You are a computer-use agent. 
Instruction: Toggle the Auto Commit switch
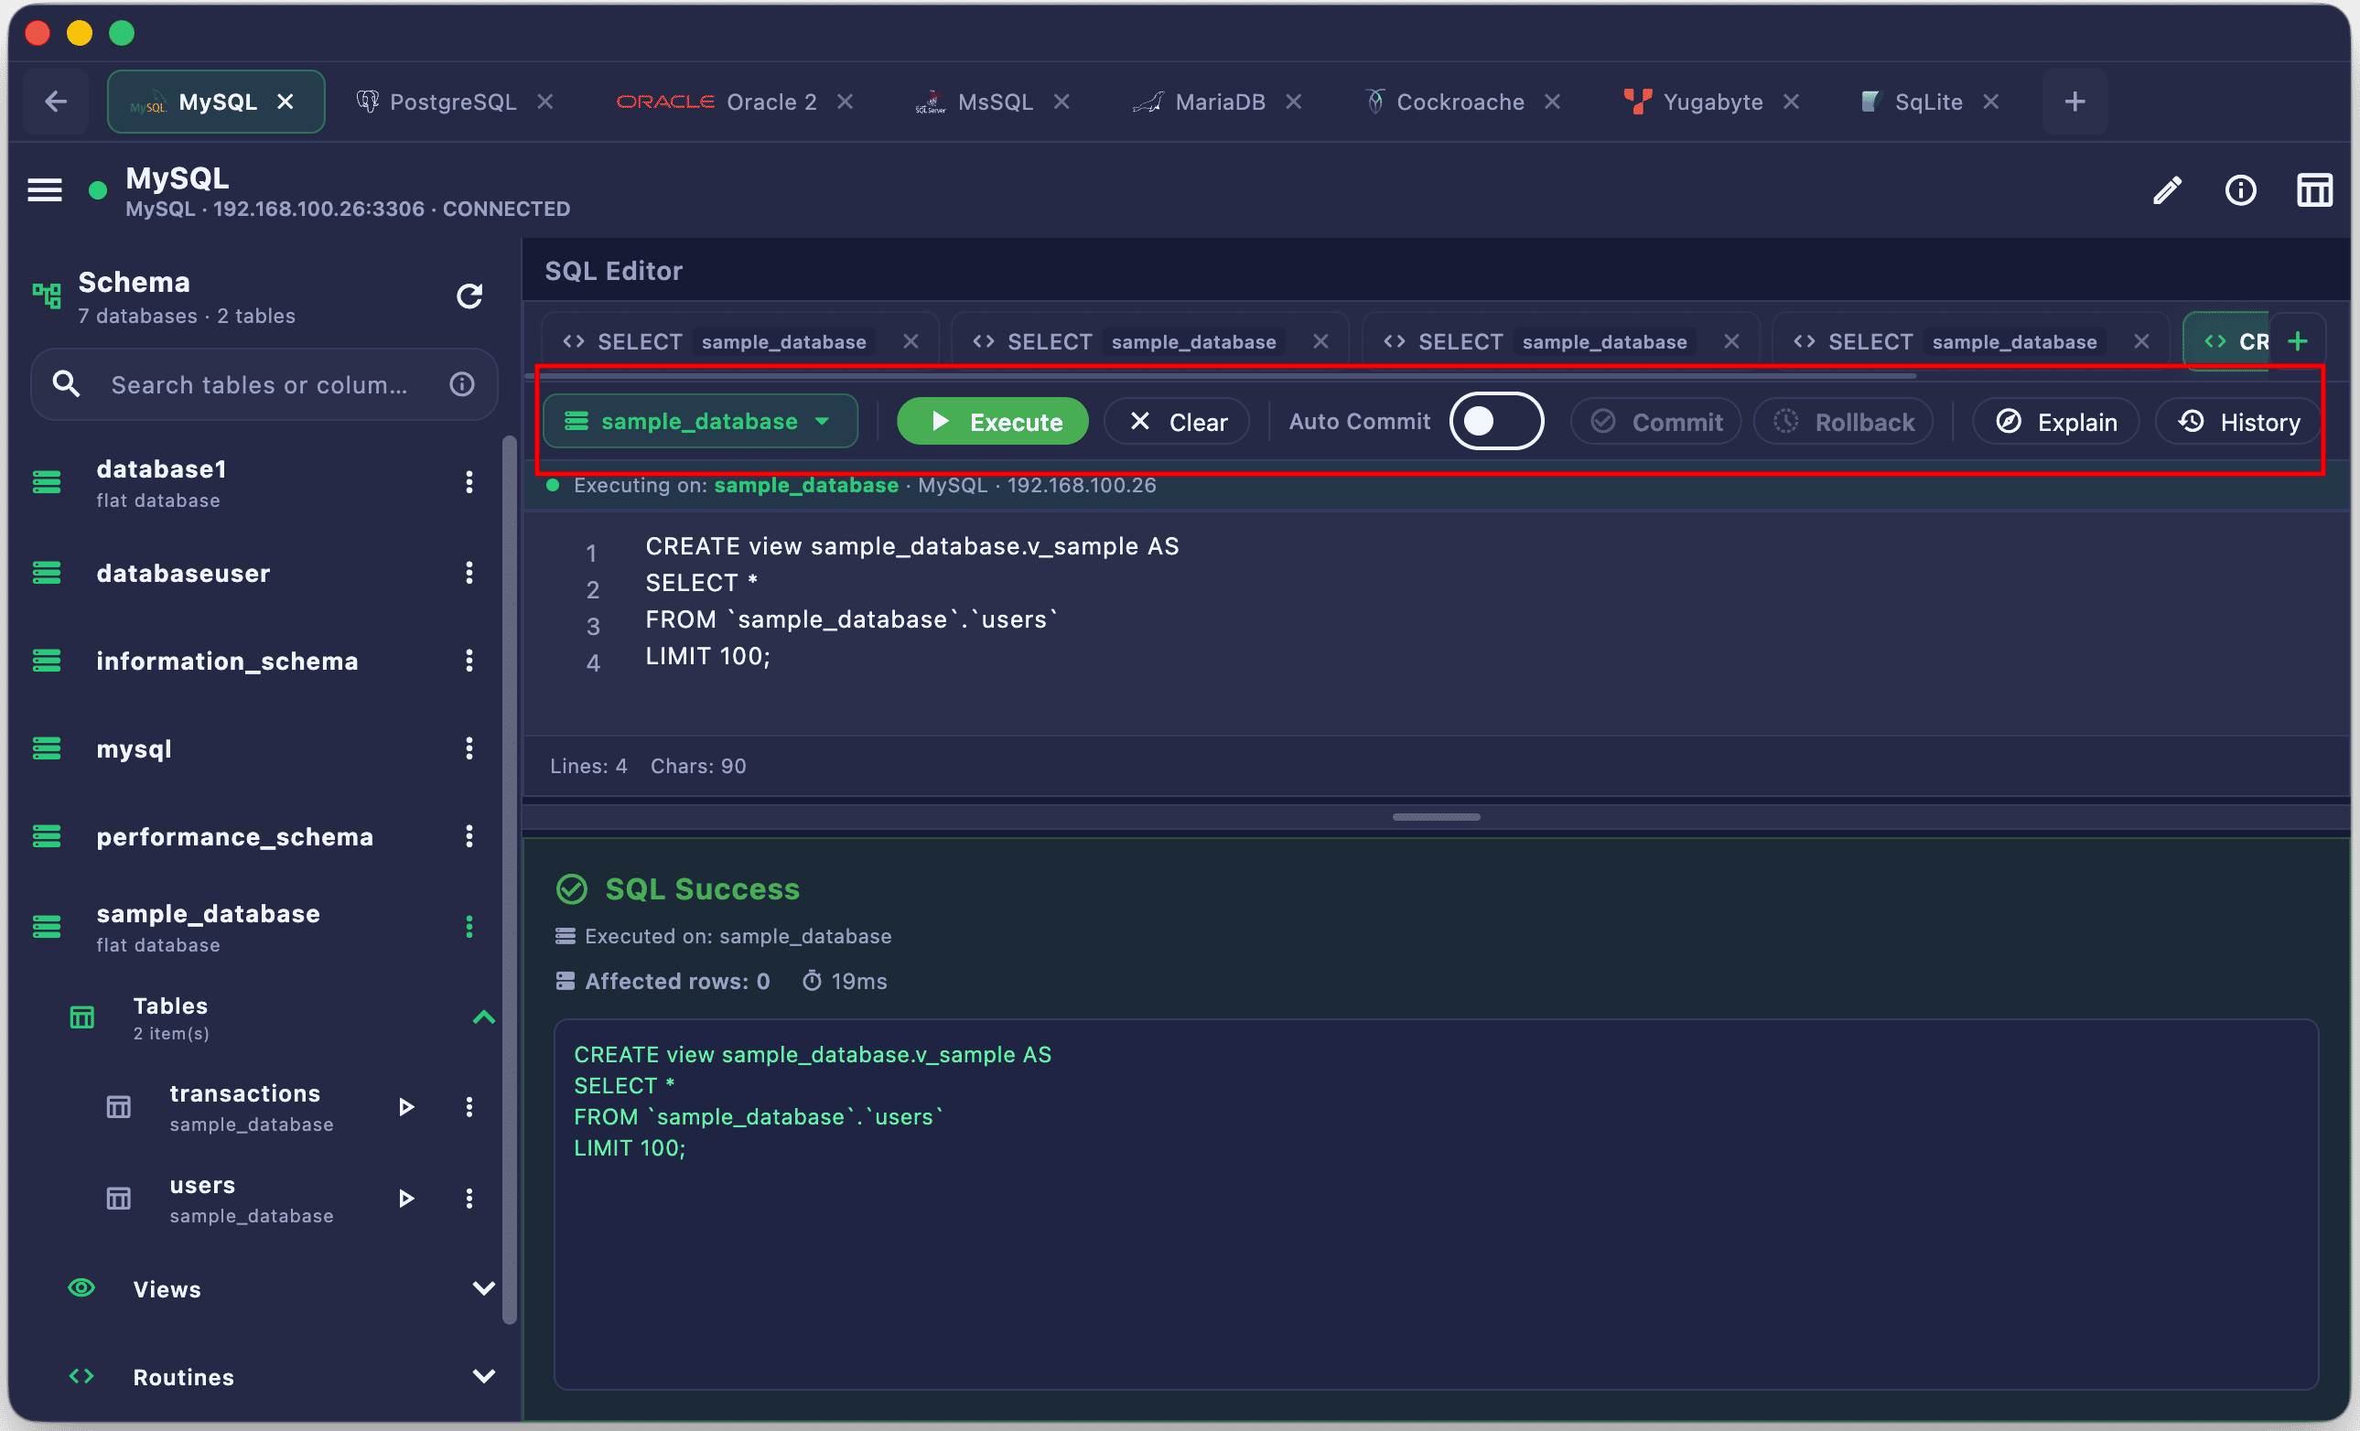tap(1496, 422)
